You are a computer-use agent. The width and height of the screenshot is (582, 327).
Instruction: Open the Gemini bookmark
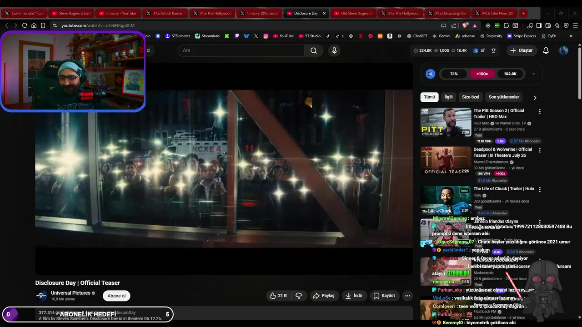[441, 36]
